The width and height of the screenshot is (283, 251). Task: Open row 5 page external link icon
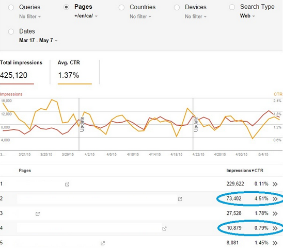pos(103,243)
